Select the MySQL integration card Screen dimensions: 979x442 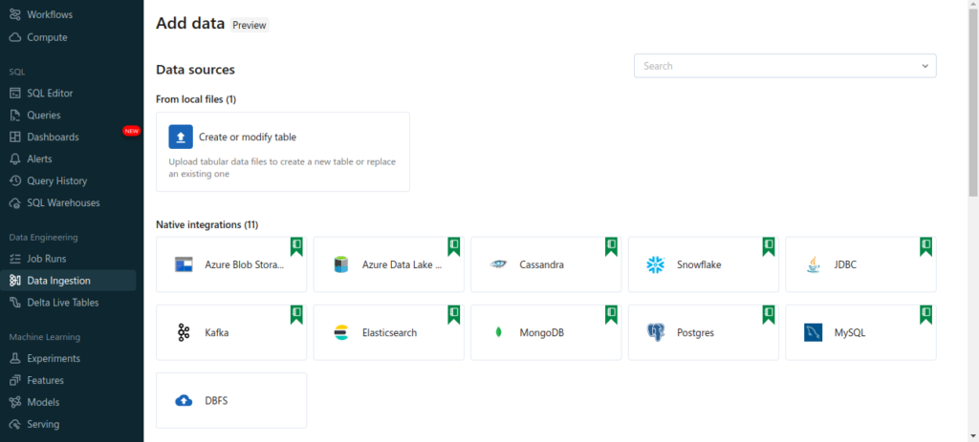point(860,332)
